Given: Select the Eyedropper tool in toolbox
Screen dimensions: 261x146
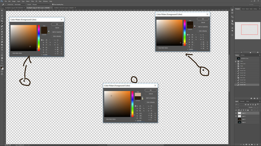Looking at the screenshot, I should tap(2, 24).
